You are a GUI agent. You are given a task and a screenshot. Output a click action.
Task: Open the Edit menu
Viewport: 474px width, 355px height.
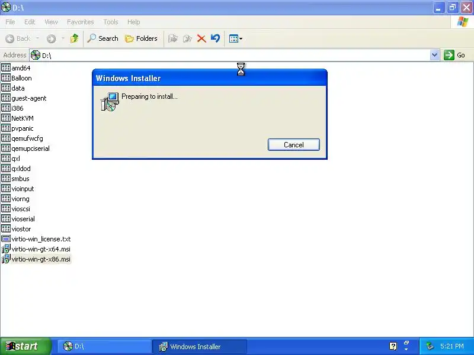(x=30, y=22)
